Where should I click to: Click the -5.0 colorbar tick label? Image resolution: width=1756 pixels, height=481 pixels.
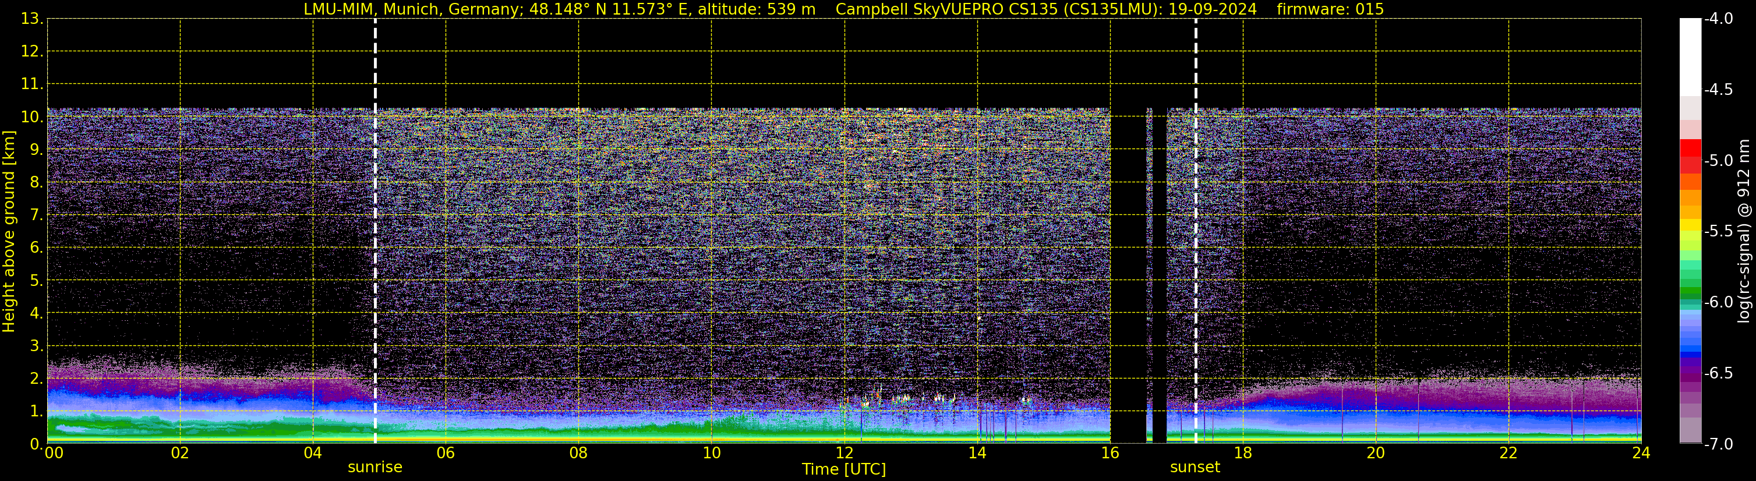coord(1719,160)
